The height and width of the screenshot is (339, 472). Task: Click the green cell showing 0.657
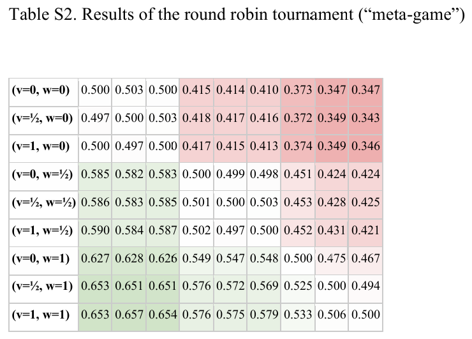129,315
